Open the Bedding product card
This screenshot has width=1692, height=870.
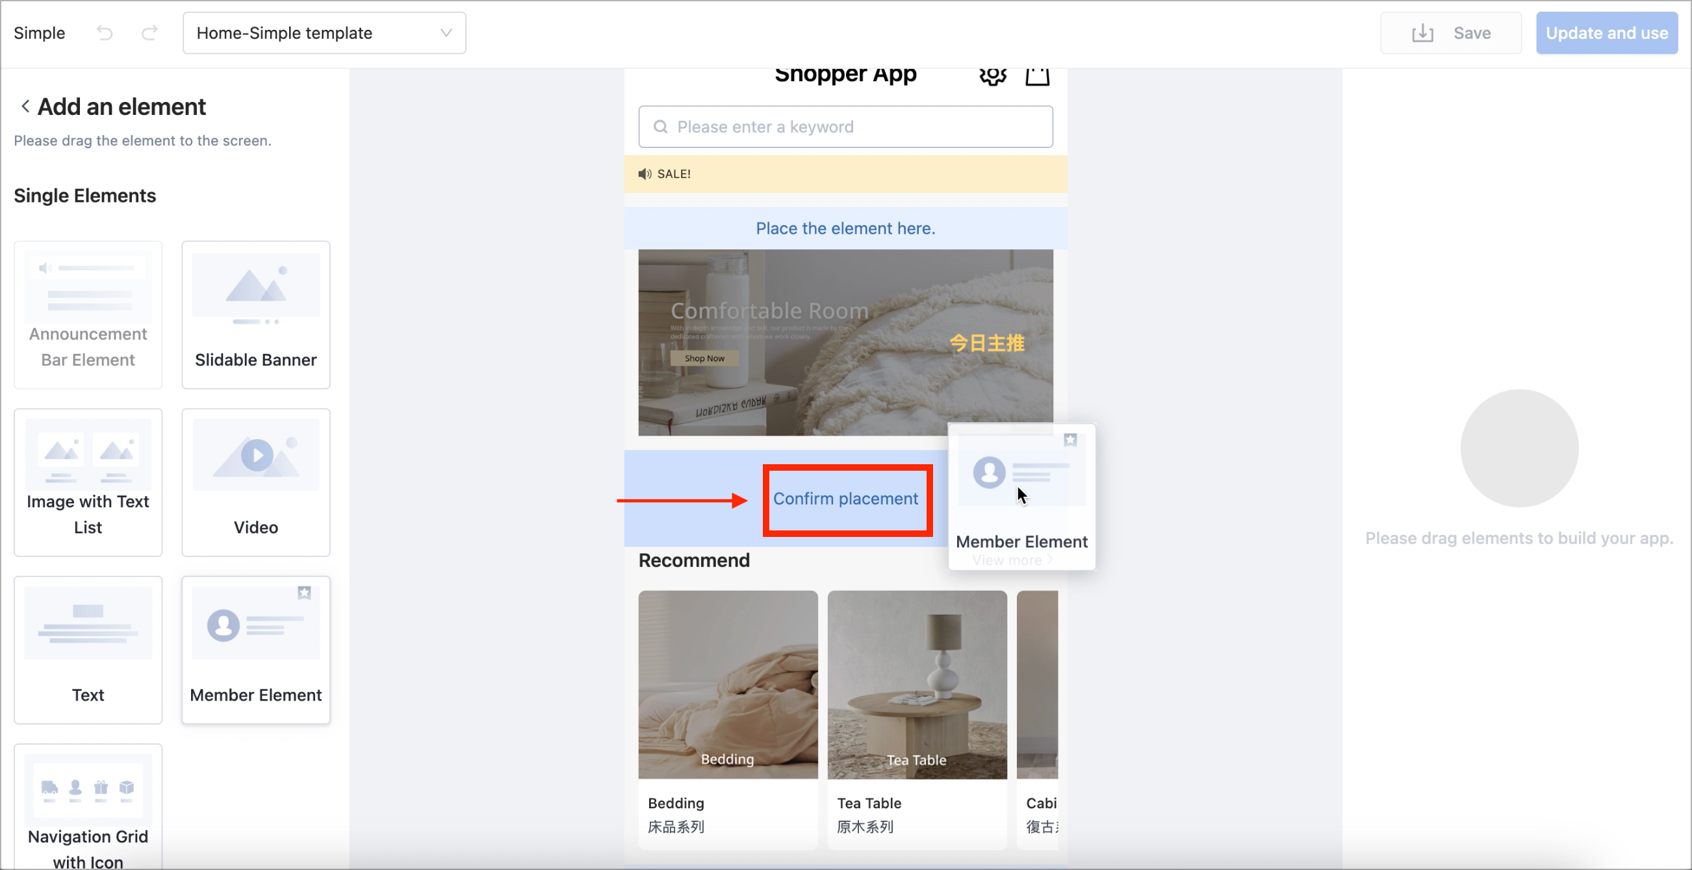point(728,720)
